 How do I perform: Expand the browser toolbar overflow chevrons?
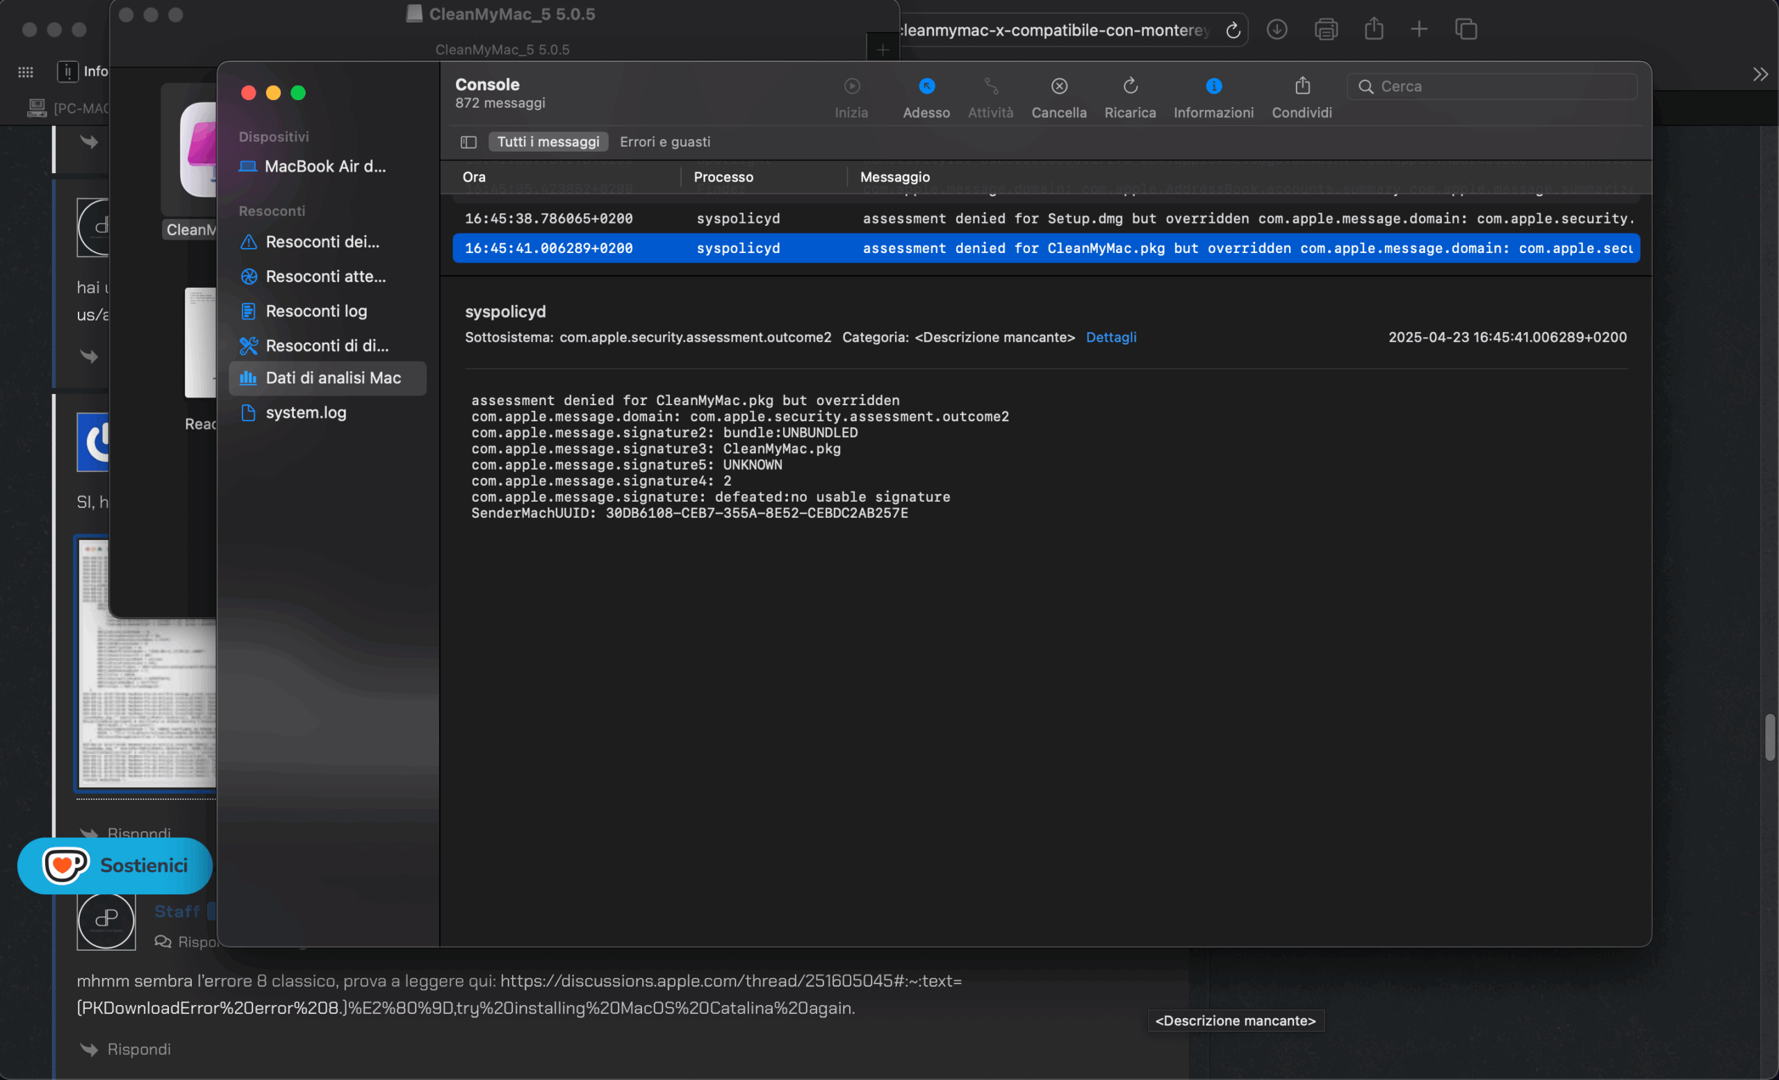(x=1761, y=74)
